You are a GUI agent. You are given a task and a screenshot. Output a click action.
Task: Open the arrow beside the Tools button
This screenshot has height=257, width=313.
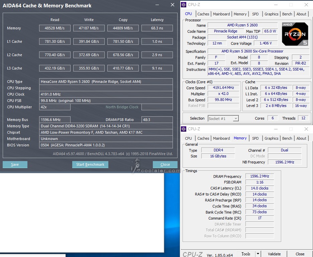258,254
